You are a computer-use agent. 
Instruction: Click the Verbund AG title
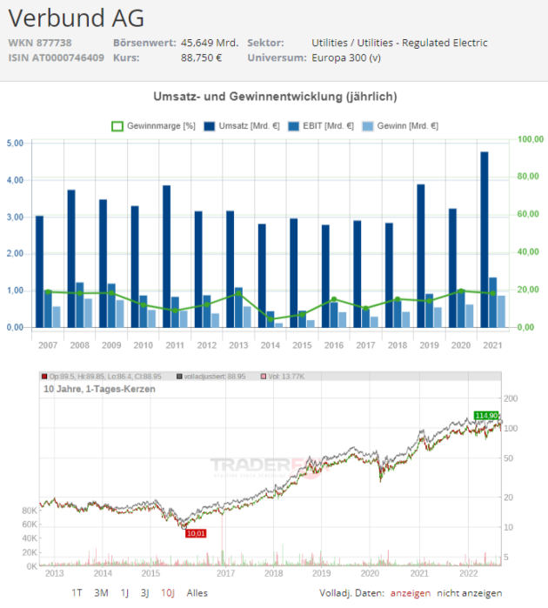(77, 18)
